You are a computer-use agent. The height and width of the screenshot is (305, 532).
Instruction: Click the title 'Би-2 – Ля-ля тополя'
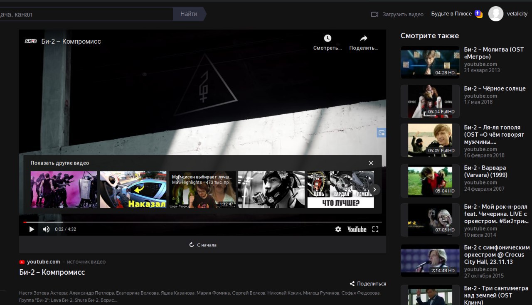[494, 134]
